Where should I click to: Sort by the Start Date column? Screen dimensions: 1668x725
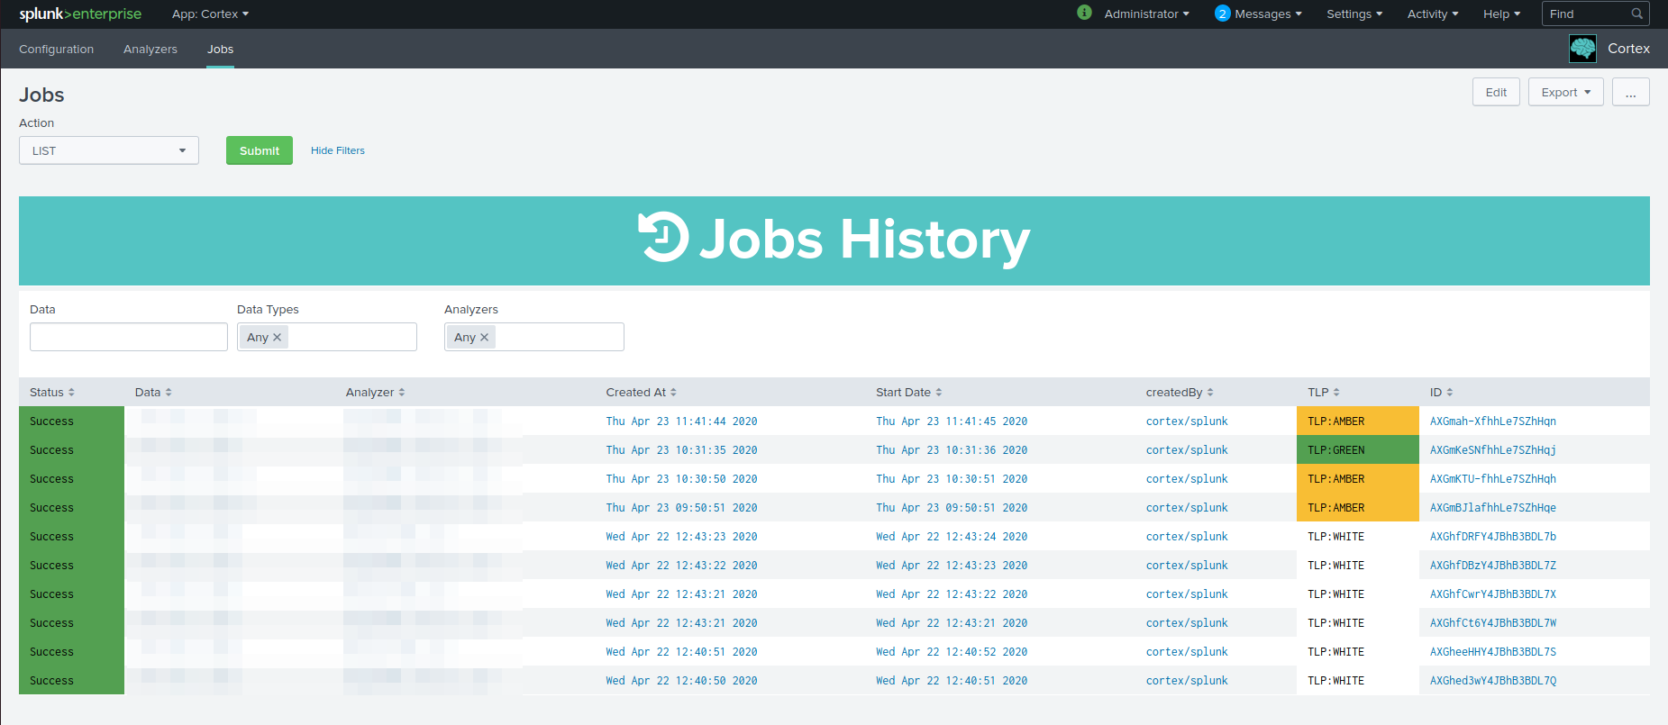(x=909, y=392)
